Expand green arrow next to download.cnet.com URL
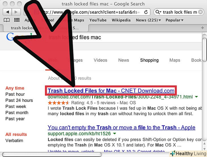This screenshot has height=157, width=207. (x=196, y=97)
